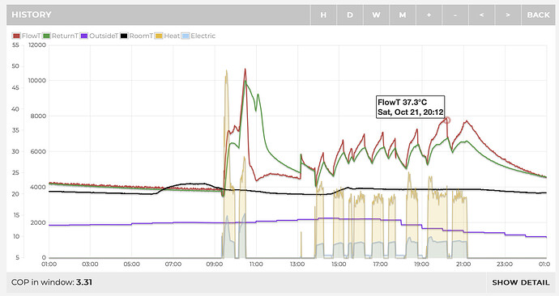Toggle the FlowT red legend swatch

16,36
